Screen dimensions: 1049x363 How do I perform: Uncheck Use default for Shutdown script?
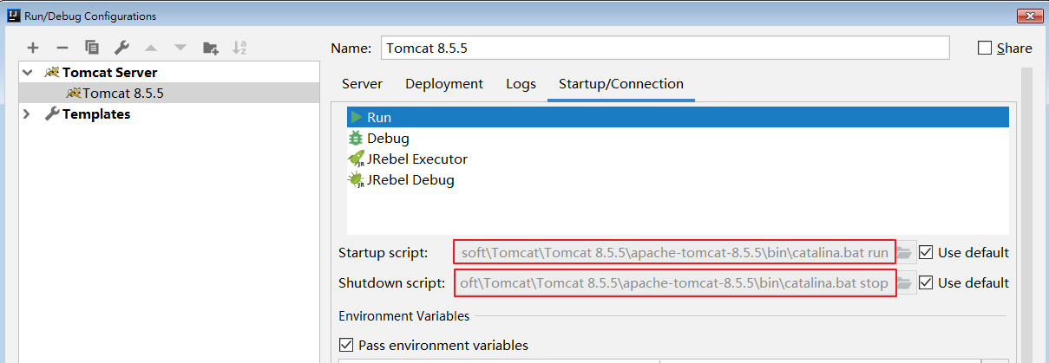926,283
